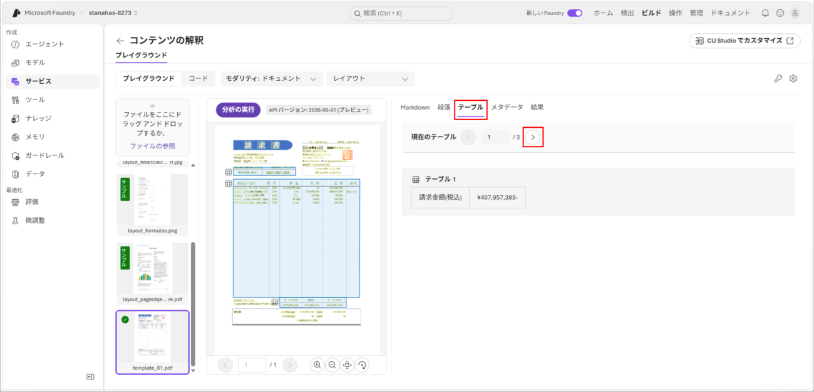The image size is (814, 392).
Task: Open the モデル sidebar icon
Action: click(x=16, y=63)
